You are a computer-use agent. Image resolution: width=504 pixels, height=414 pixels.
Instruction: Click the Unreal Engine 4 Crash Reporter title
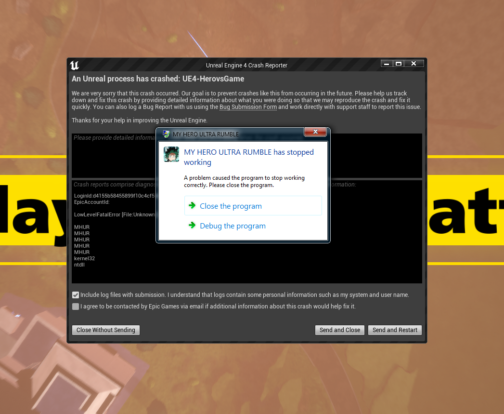[x=246, y=66]
